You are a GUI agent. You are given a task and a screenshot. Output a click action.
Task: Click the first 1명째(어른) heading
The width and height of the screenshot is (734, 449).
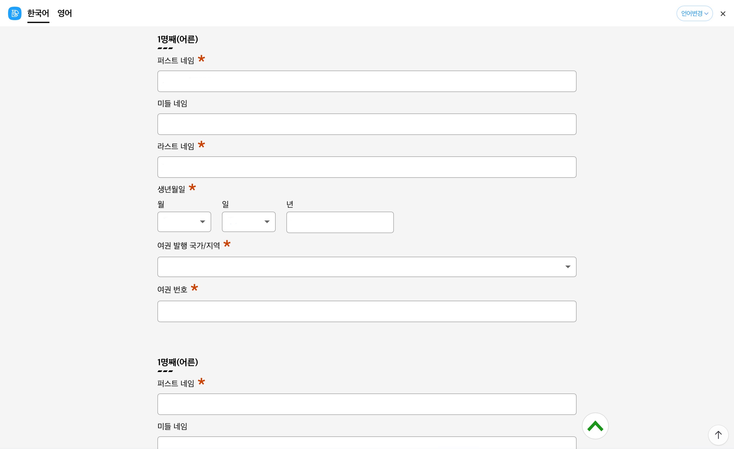[178, 39]
